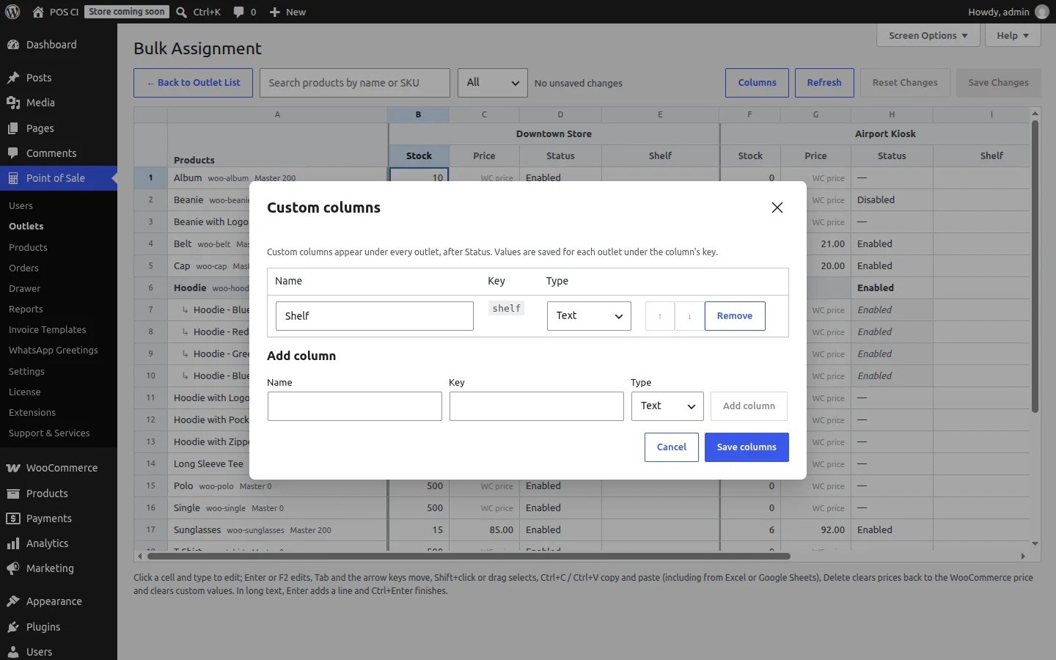Open Type dropdown under Add column
The height and width of the screenshot is (660, 1056).
click(667, 406)
